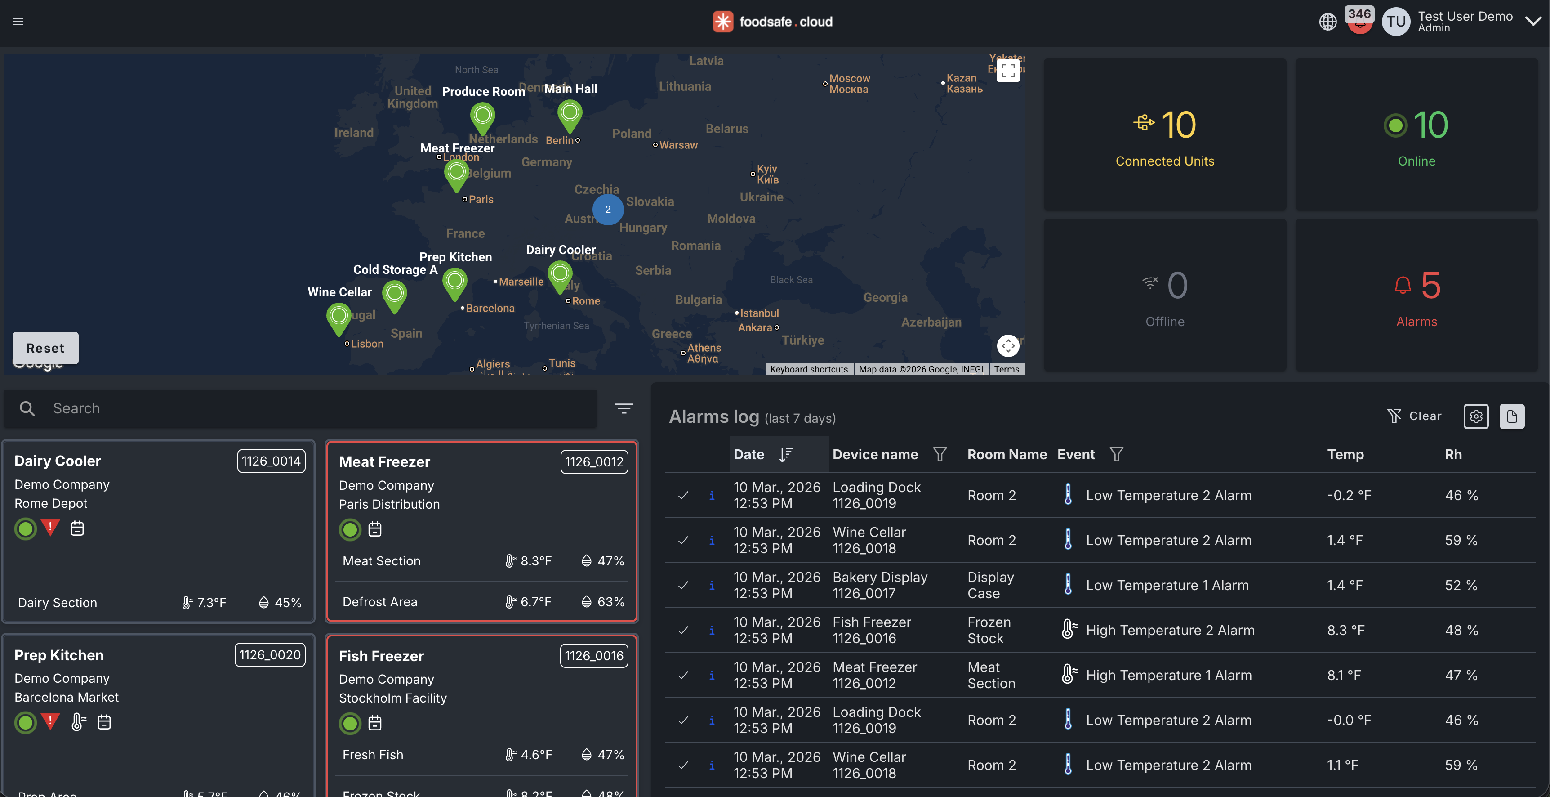Open the hamburger menu in the top left

tap(18, 21)
